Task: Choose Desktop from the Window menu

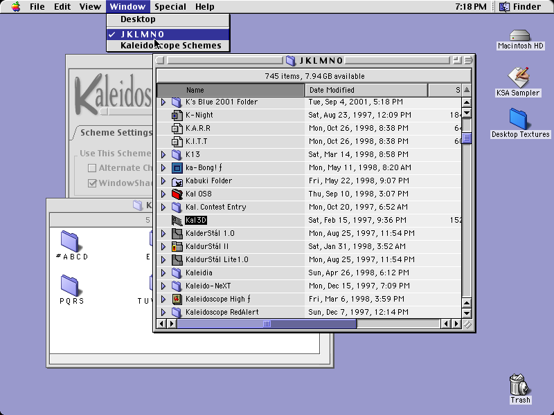Action: click(x=168, y=19)
